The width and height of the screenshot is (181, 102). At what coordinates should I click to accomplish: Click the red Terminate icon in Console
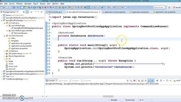click(134, 80)
